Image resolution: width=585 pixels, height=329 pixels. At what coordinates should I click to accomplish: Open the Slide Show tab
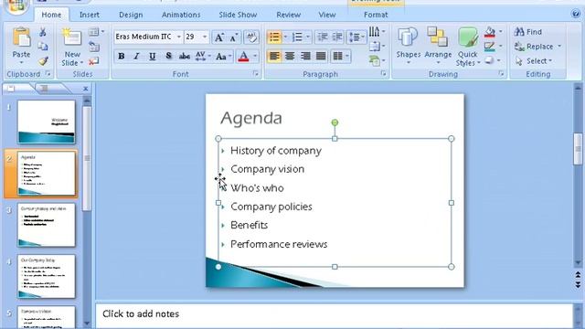tap(238, 15)
